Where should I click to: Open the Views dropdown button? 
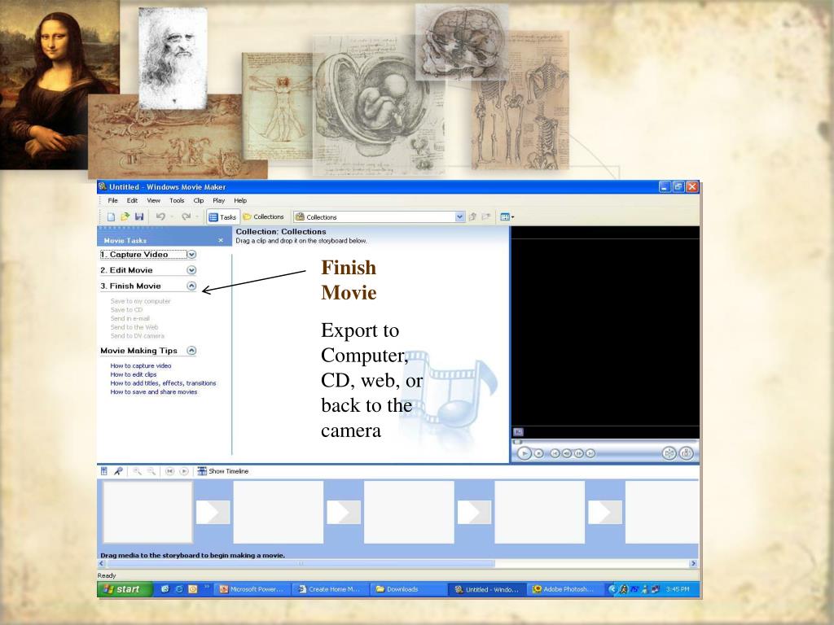tap(507, 216)
